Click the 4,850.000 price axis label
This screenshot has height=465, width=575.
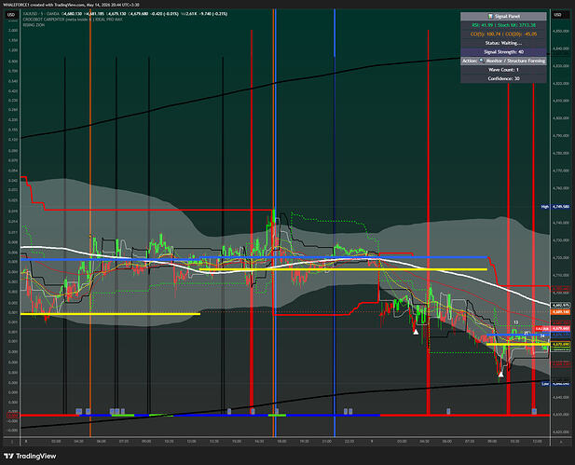pos(561,31)
